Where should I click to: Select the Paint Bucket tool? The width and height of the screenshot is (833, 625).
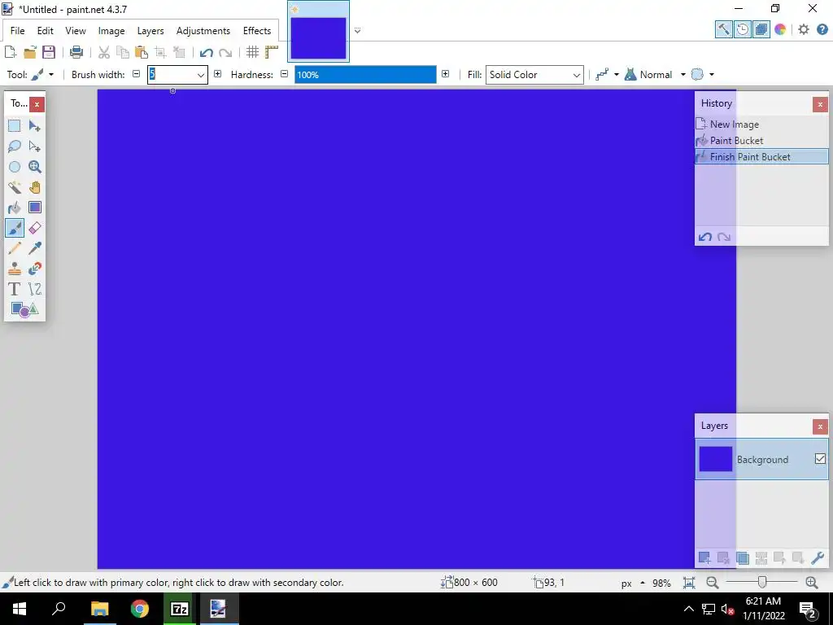pos(15,208)
